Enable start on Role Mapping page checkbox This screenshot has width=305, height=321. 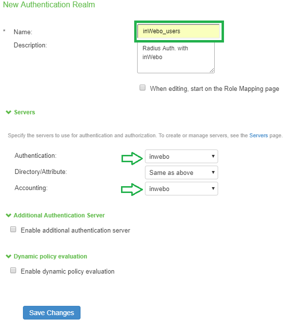coord(142,88)
